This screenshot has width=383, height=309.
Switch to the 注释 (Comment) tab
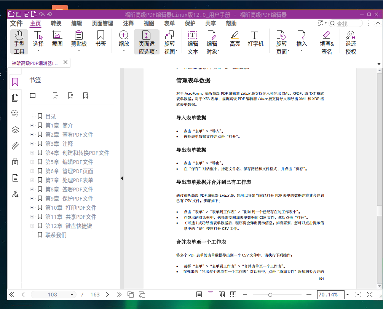128,24
